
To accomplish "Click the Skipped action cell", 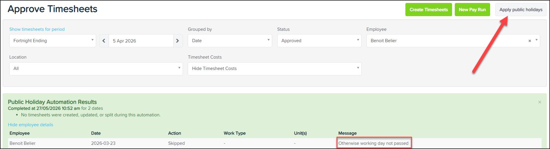I will pyautogui.click(x=176, y=143).
